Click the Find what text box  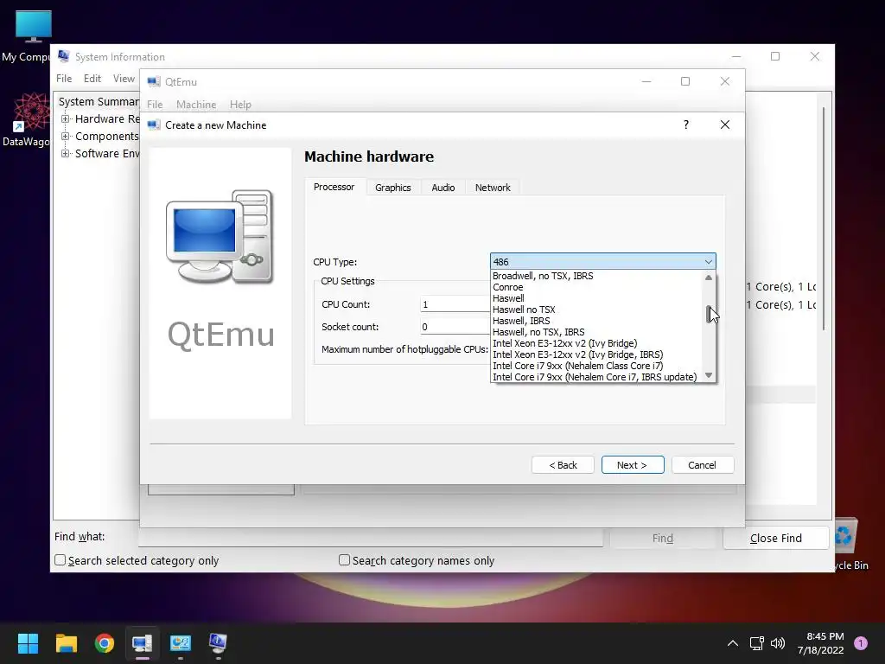click(x=370, y=538)
